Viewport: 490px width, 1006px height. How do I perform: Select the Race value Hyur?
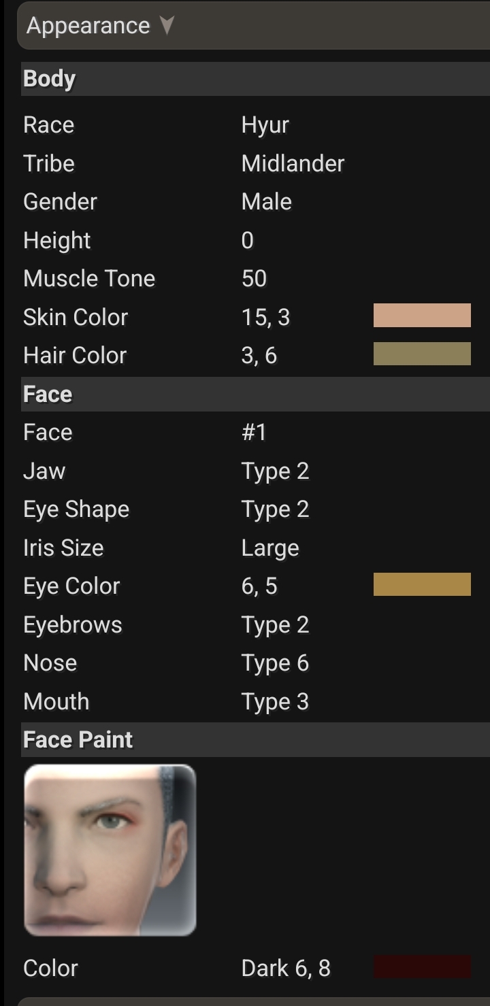click(265, 125)
